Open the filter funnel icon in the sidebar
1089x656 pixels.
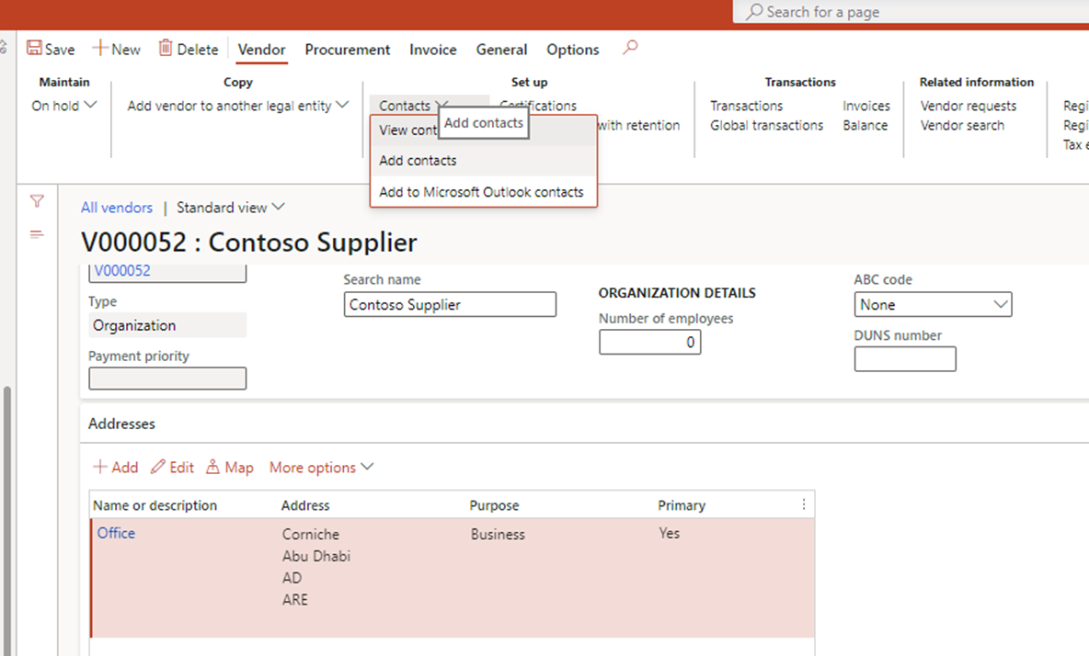pyautogui.click(x=37, y=201)
